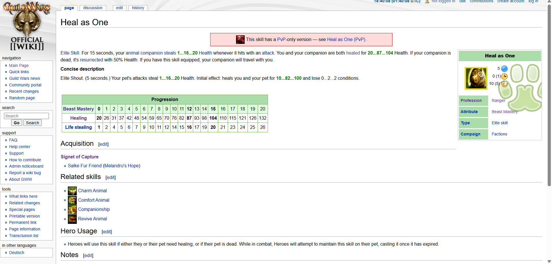Open Main Page from navigation

[19, 65]
